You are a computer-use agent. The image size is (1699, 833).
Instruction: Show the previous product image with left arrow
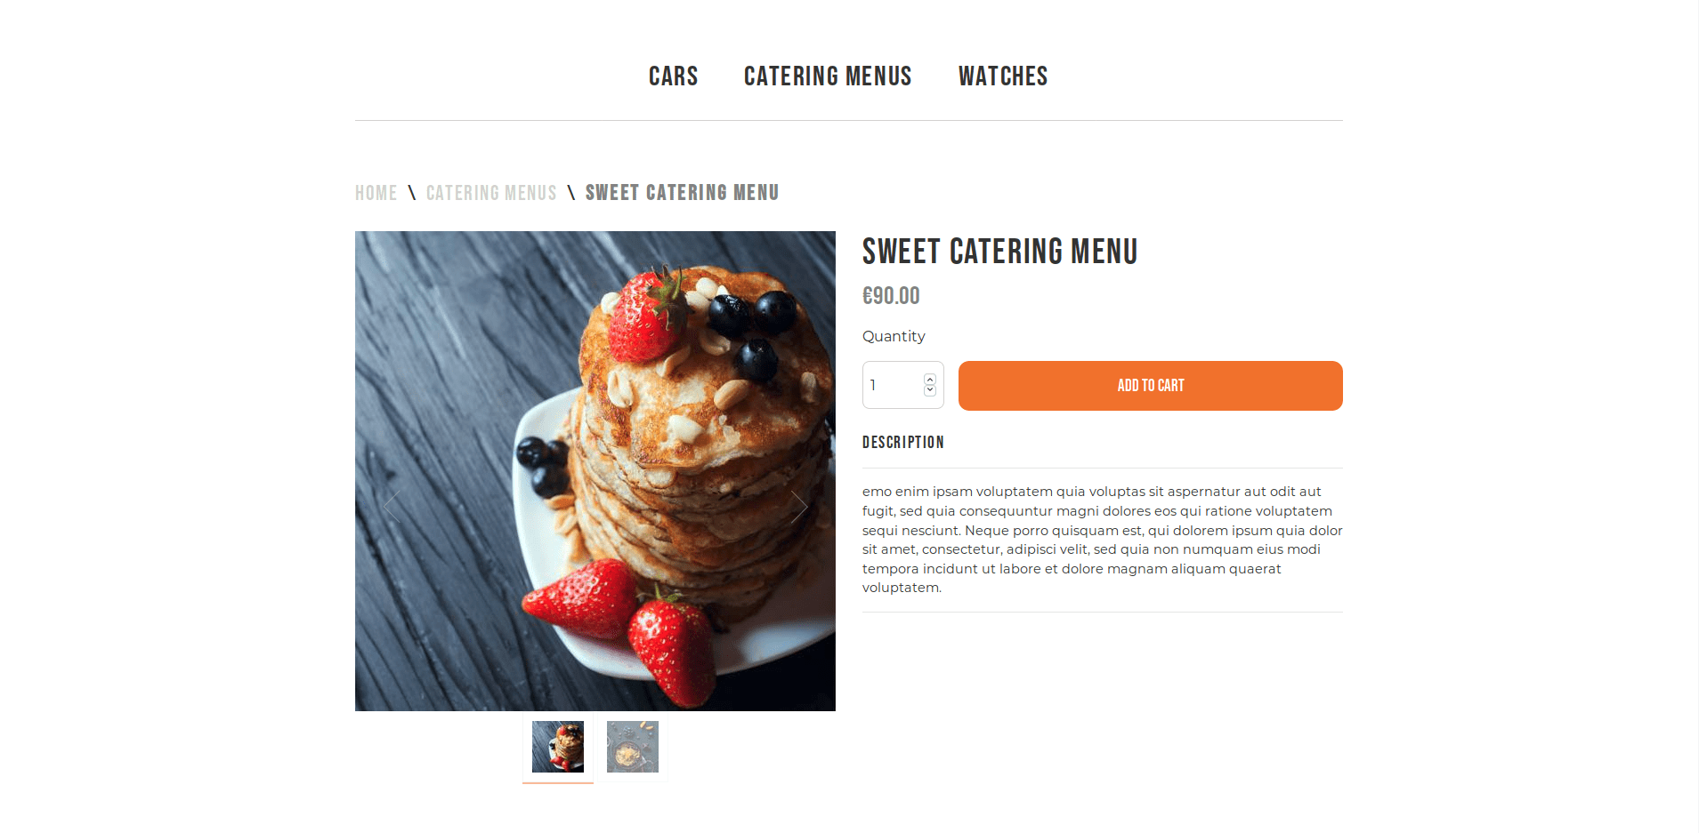pos(391,506)
